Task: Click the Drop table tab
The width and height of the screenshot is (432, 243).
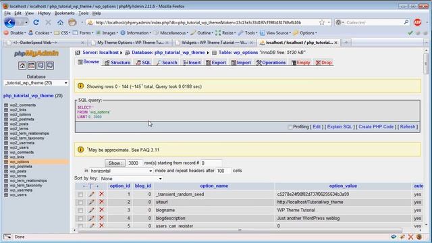Action: [323, 63]
